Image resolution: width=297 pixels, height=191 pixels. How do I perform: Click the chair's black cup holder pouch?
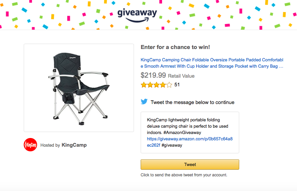(x=68, y=98)
